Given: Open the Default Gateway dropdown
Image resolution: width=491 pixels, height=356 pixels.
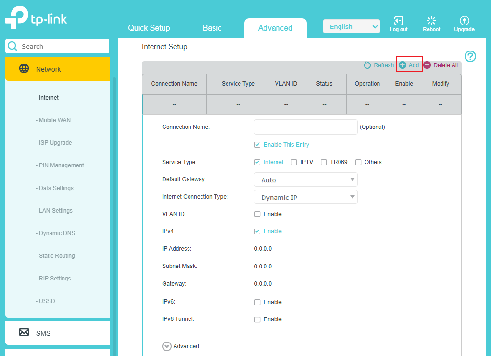Looking at the screenshot, I should 305,180.
